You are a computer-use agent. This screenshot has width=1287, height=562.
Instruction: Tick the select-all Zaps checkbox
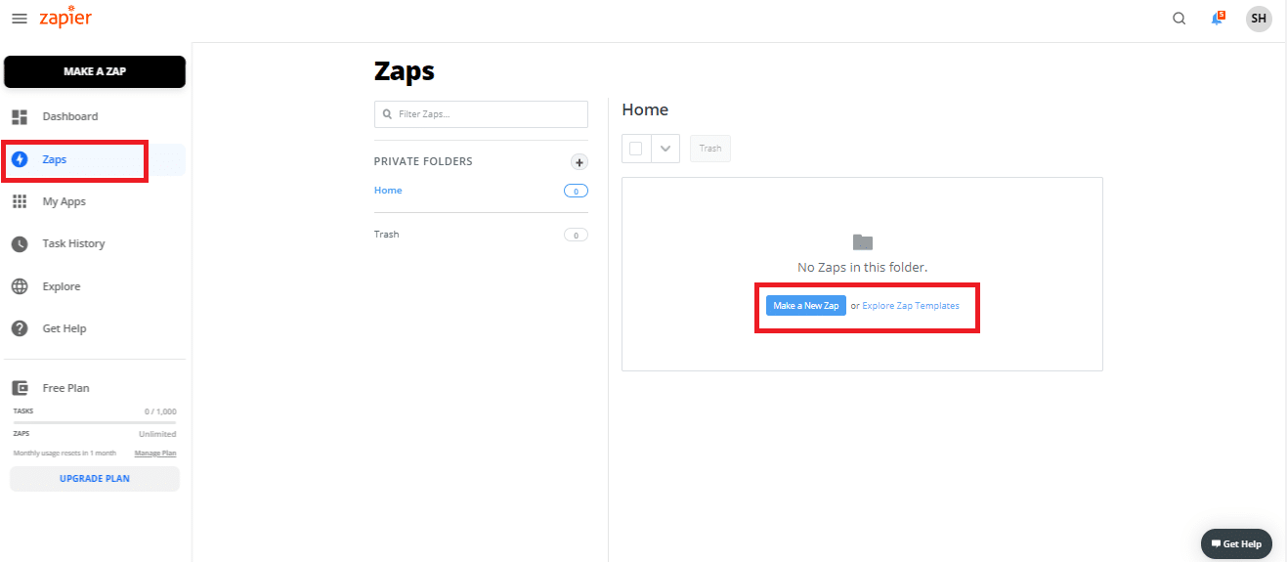tap(636, 149)
